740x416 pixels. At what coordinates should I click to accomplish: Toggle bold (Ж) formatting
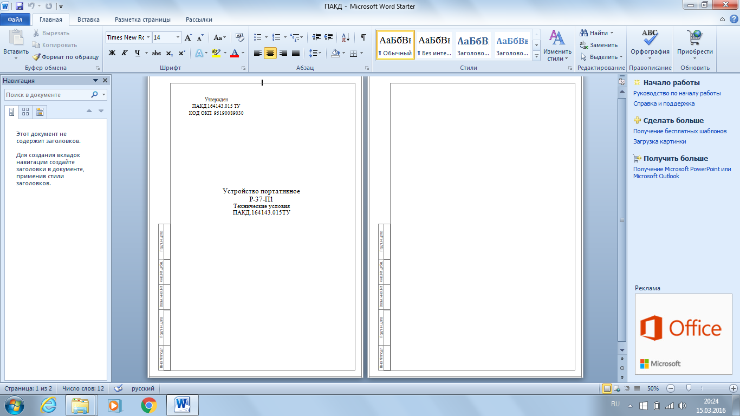click(112, 53)
